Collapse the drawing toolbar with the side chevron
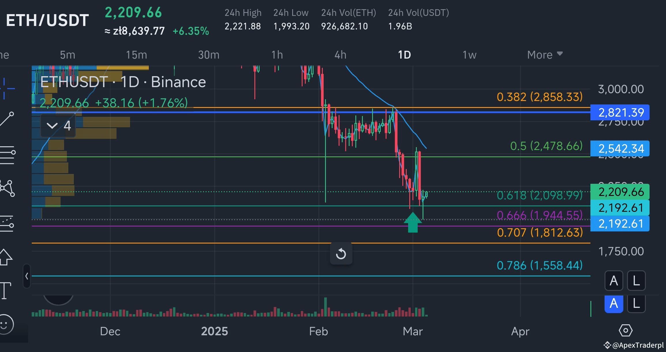The height and width of the screenshot is (352, 666). tap(27, 276)
